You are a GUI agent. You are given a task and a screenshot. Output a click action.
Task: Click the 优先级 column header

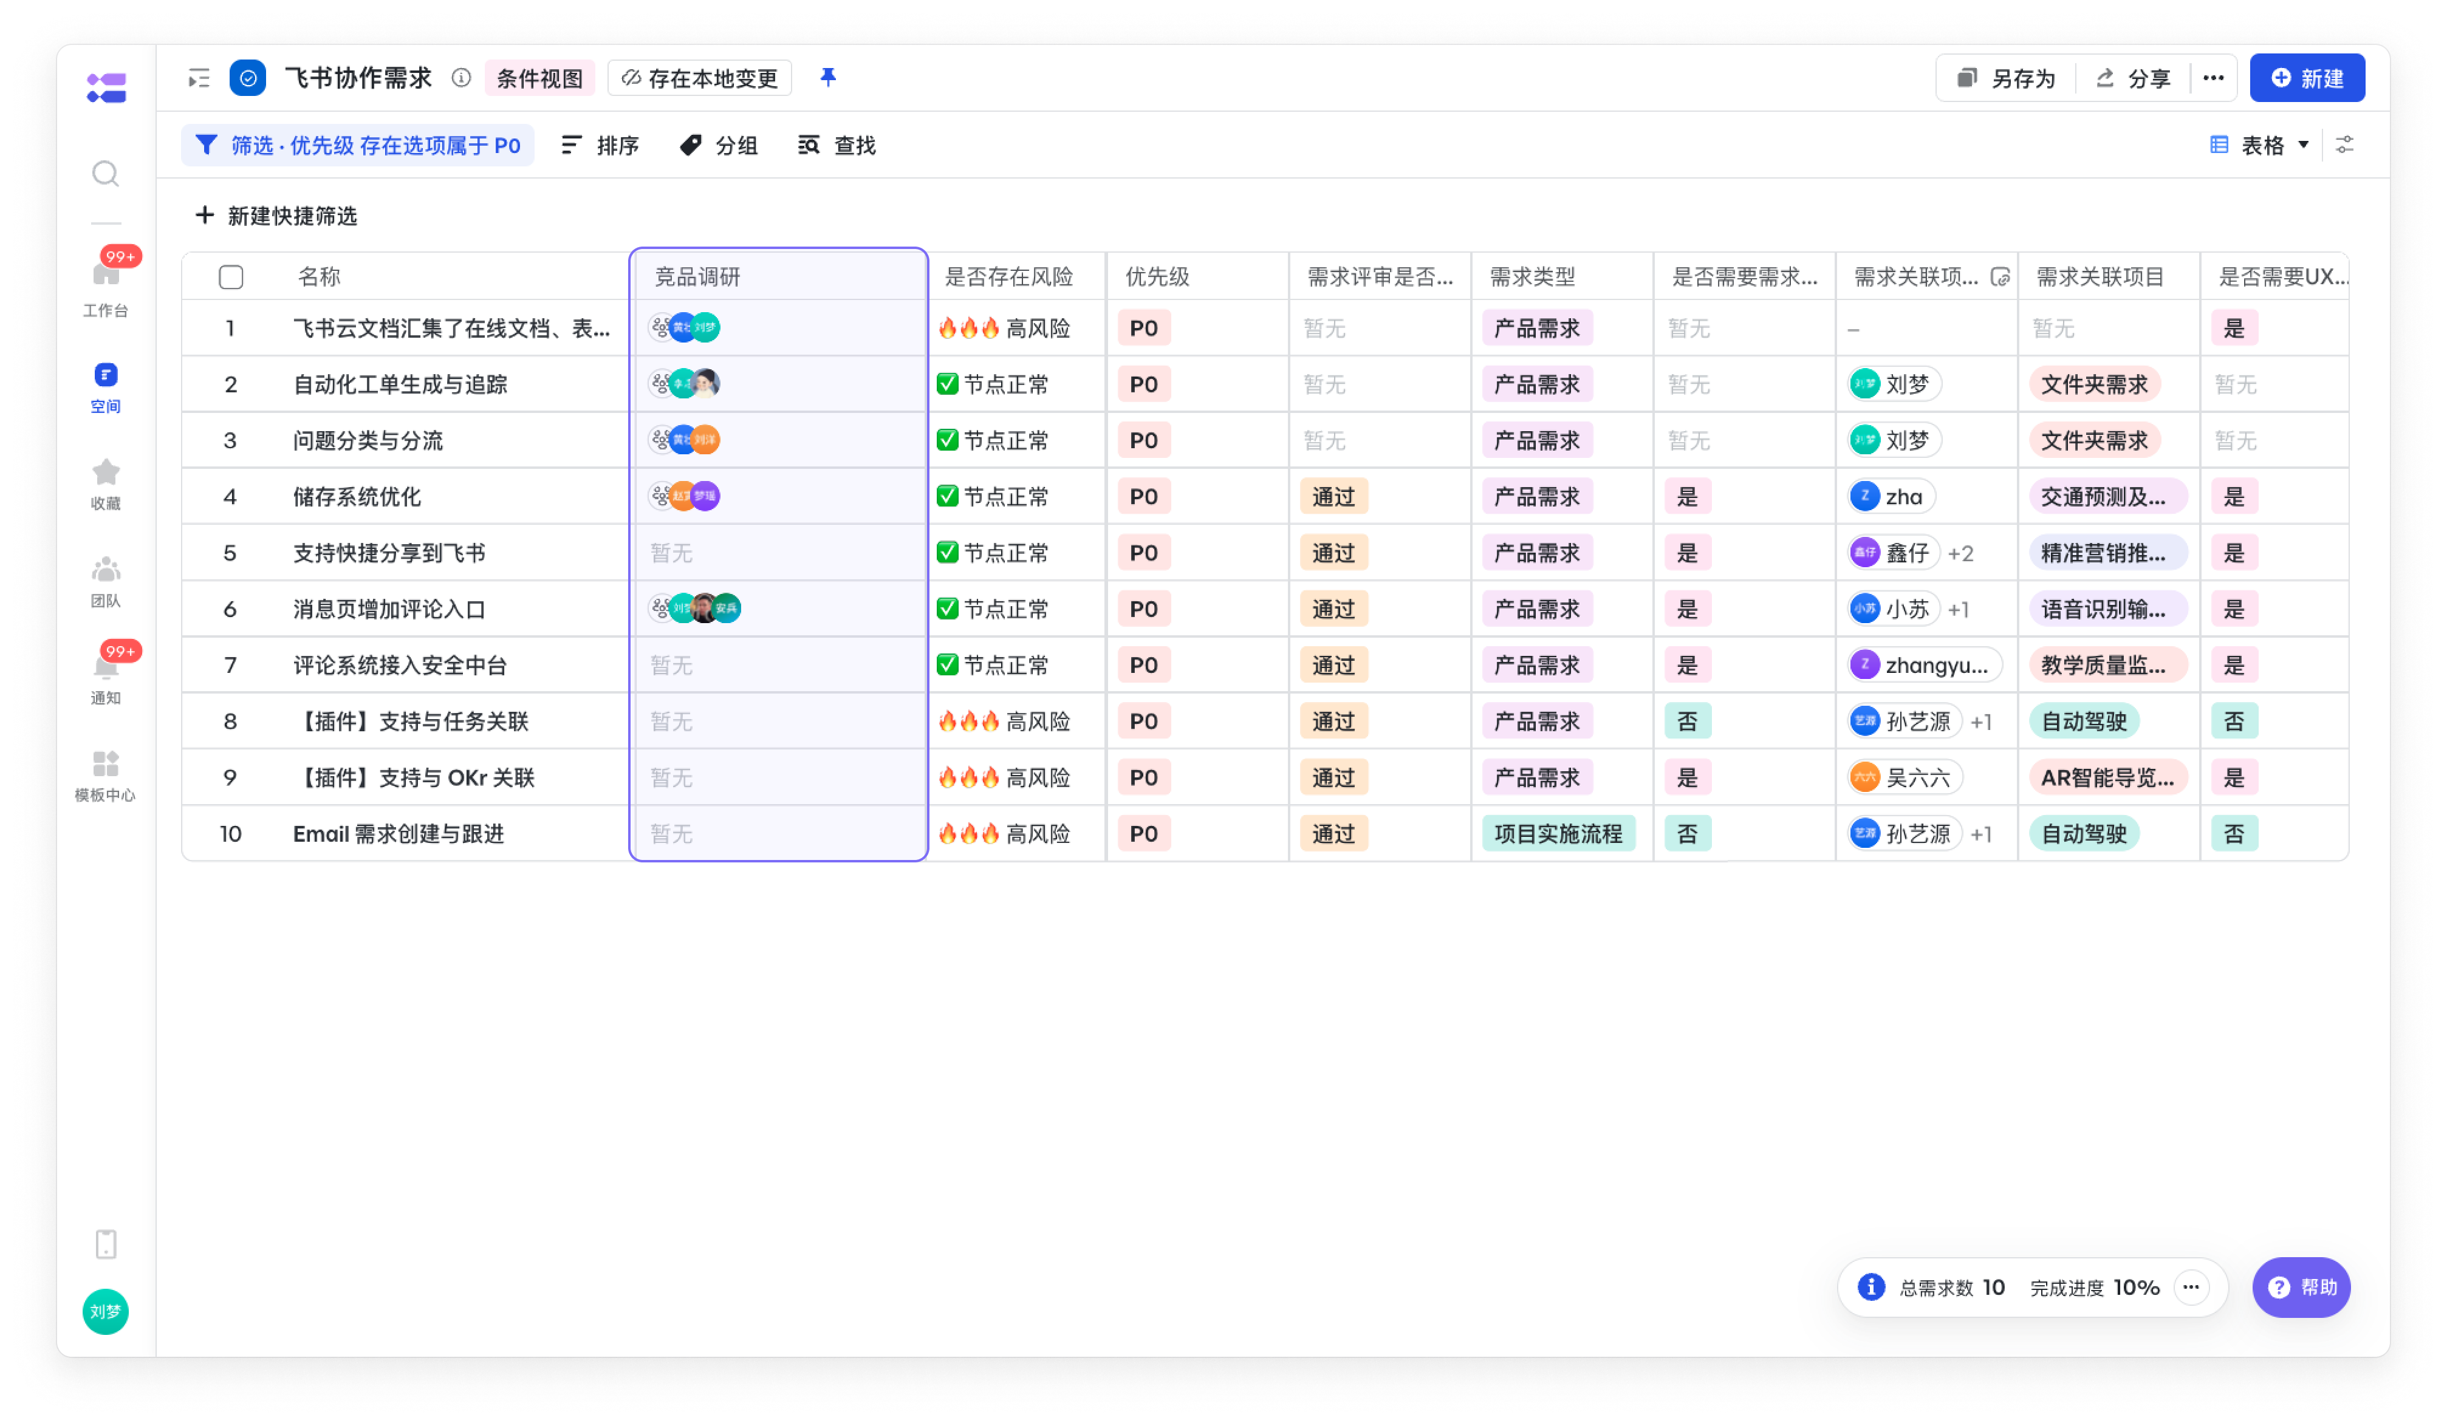[x=1157, y=277]
